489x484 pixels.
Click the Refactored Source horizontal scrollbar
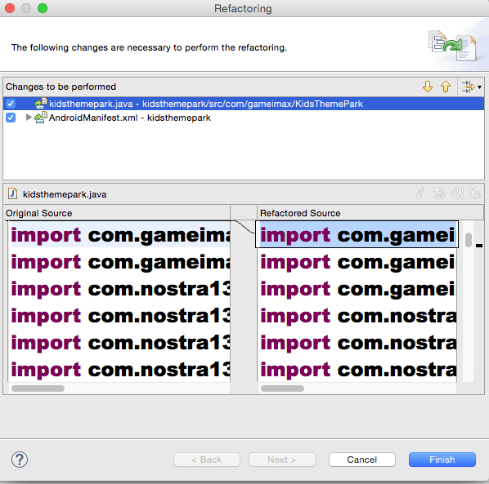(x=357, y=389)
